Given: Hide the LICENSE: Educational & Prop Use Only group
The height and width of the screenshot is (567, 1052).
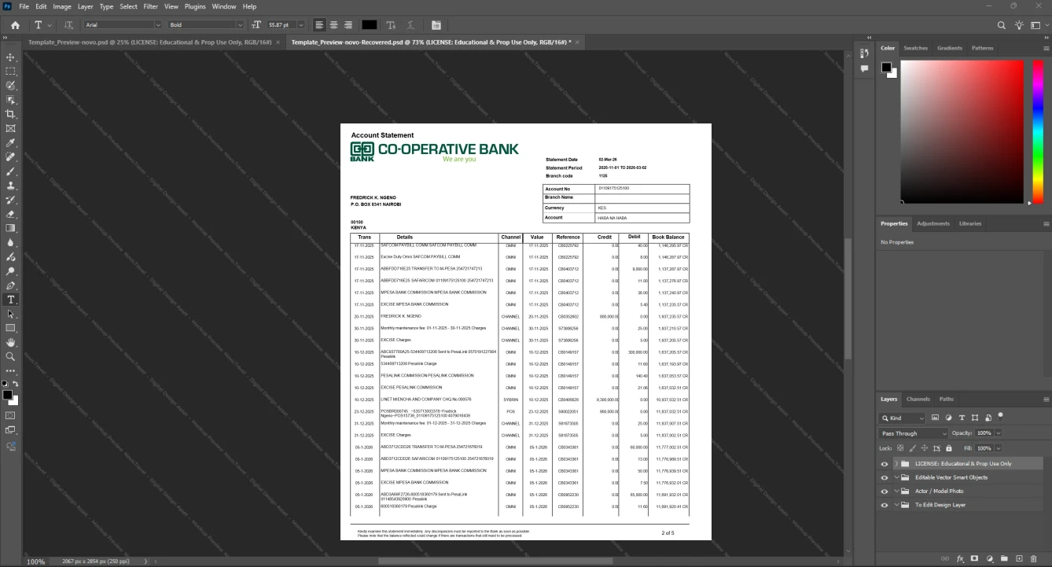Looking at the screenshot, I should (885, 464).
